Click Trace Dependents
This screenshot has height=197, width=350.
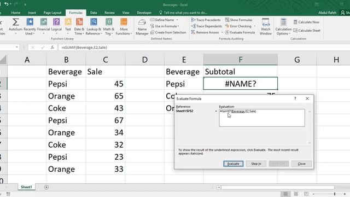click(207, 26)
